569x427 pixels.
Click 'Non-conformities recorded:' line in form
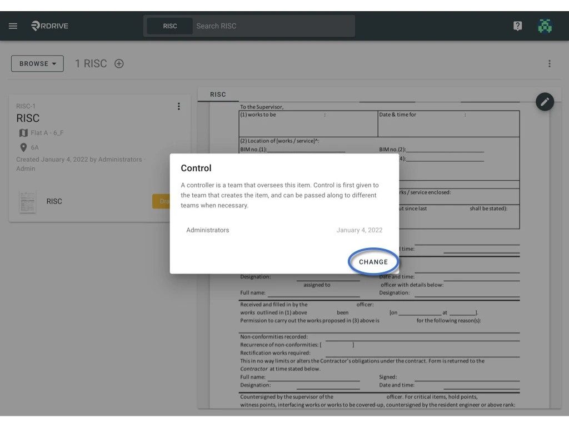click(x=273, y=336)
